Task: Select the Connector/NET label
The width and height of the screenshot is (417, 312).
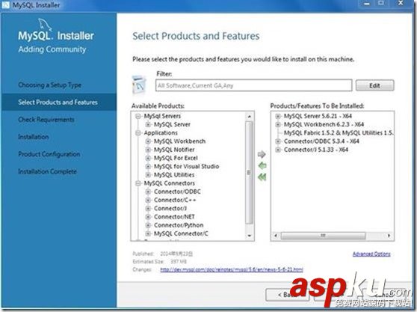Action: pyautogui.click(x=174, y=217)
